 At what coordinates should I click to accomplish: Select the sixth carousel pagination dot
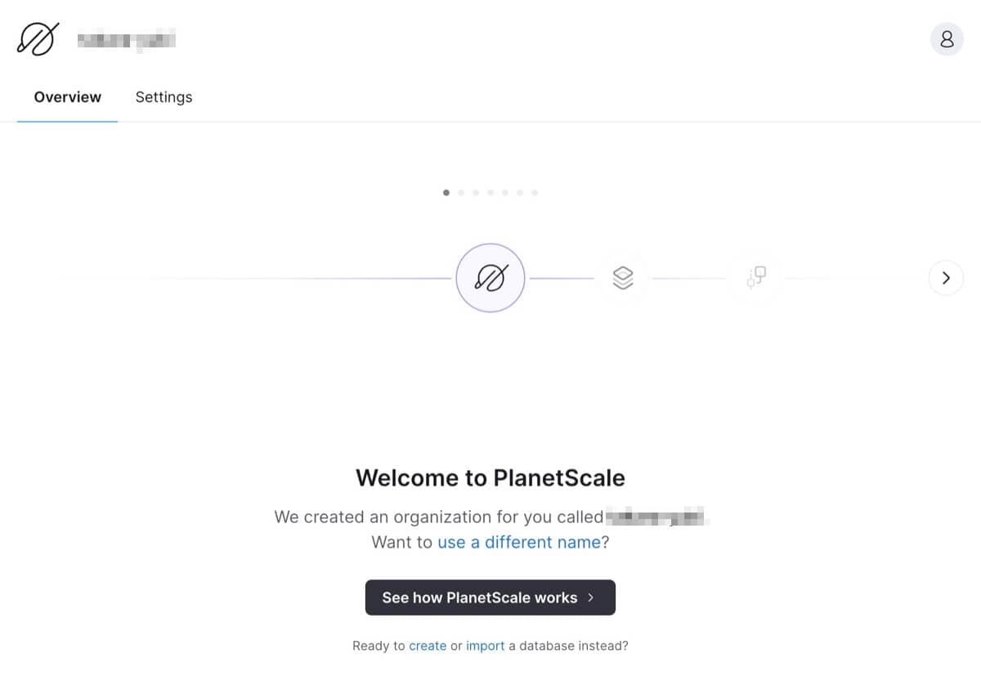tap(520, 193)
